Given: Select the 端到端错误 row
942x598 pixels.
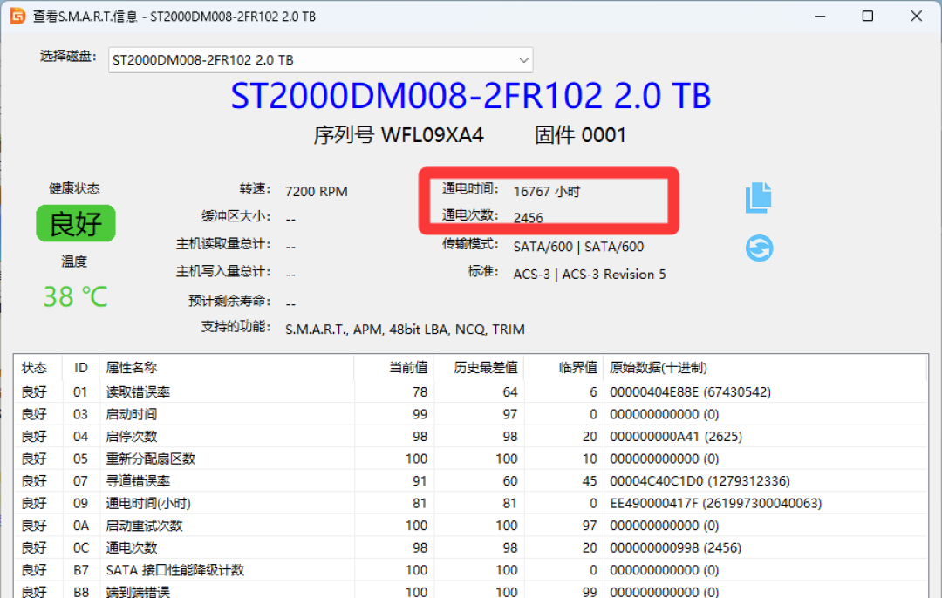Looking at the screenshot, I should pos(471,591).
